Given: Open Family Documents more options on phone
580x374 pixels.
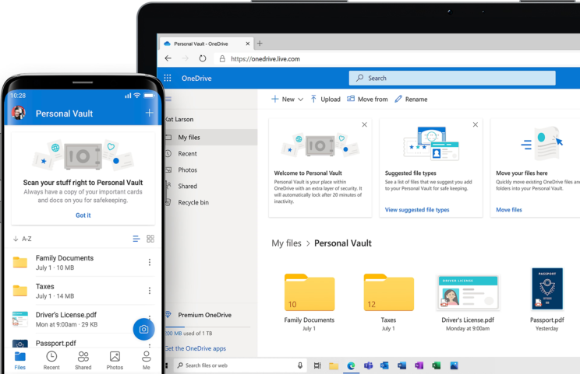Looking at the screenshot, I should click(150, 262).
